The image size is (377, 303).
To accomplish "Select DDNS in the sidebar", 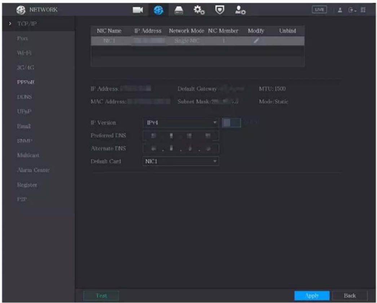I will 25,97.
